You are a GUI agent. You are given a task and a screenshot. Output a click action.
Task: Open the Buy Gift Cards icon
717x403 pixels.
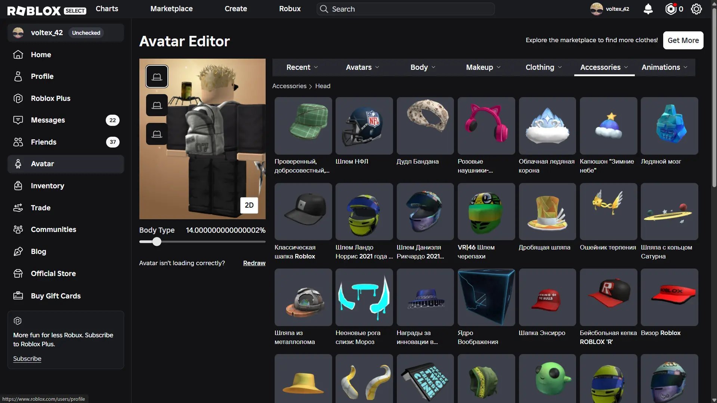click(18, 296)
